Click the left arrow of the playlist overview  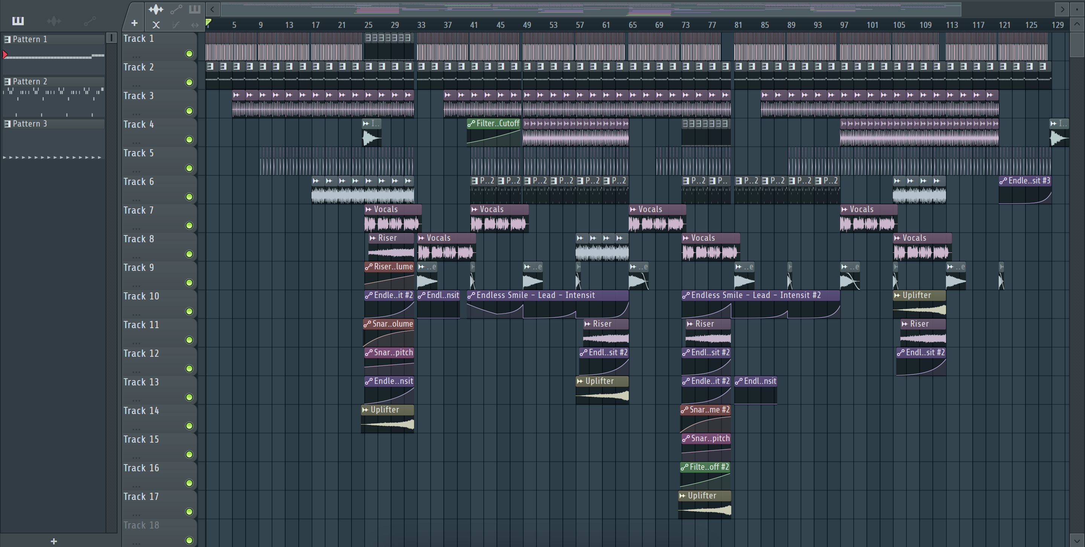click(212, 9)
